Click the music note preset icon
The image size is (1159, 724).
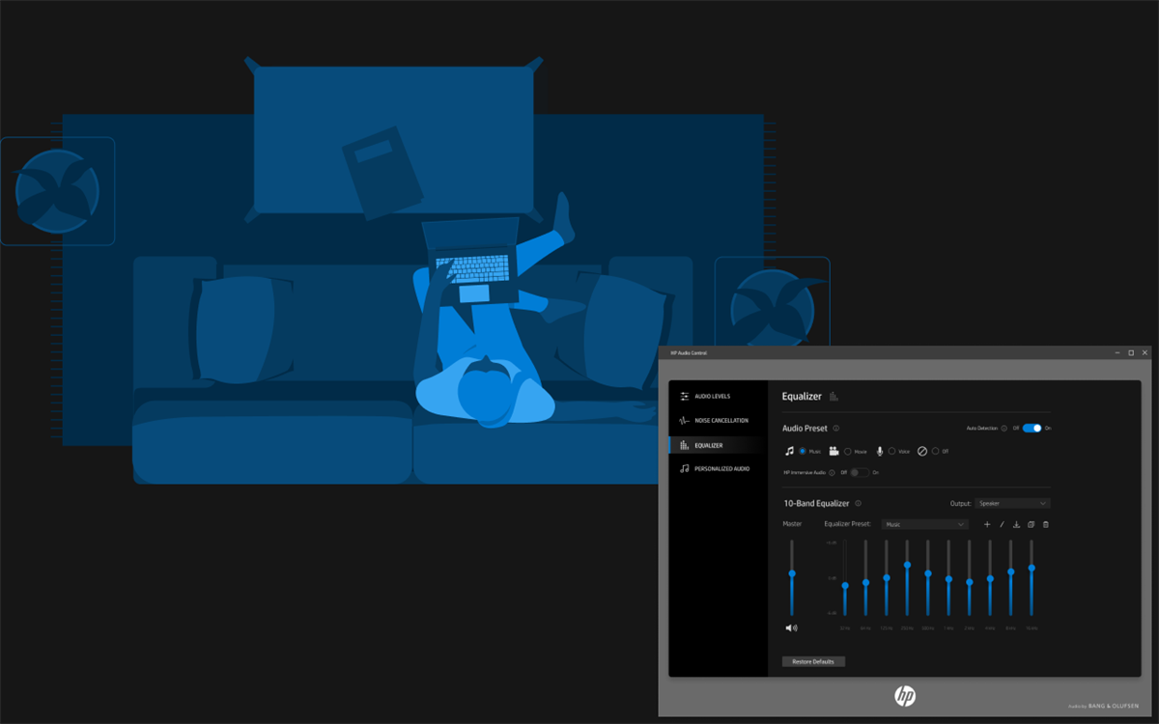coord(790,450)
